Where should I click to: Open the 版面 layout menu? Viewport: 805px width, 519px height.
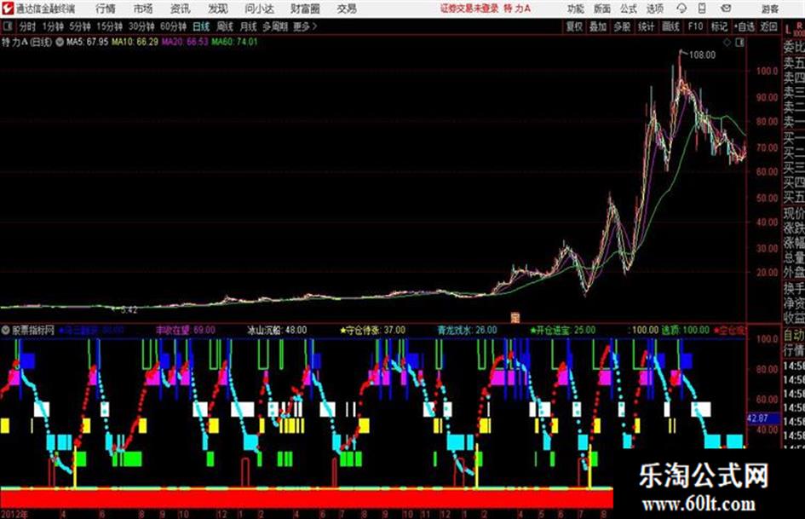601,9
